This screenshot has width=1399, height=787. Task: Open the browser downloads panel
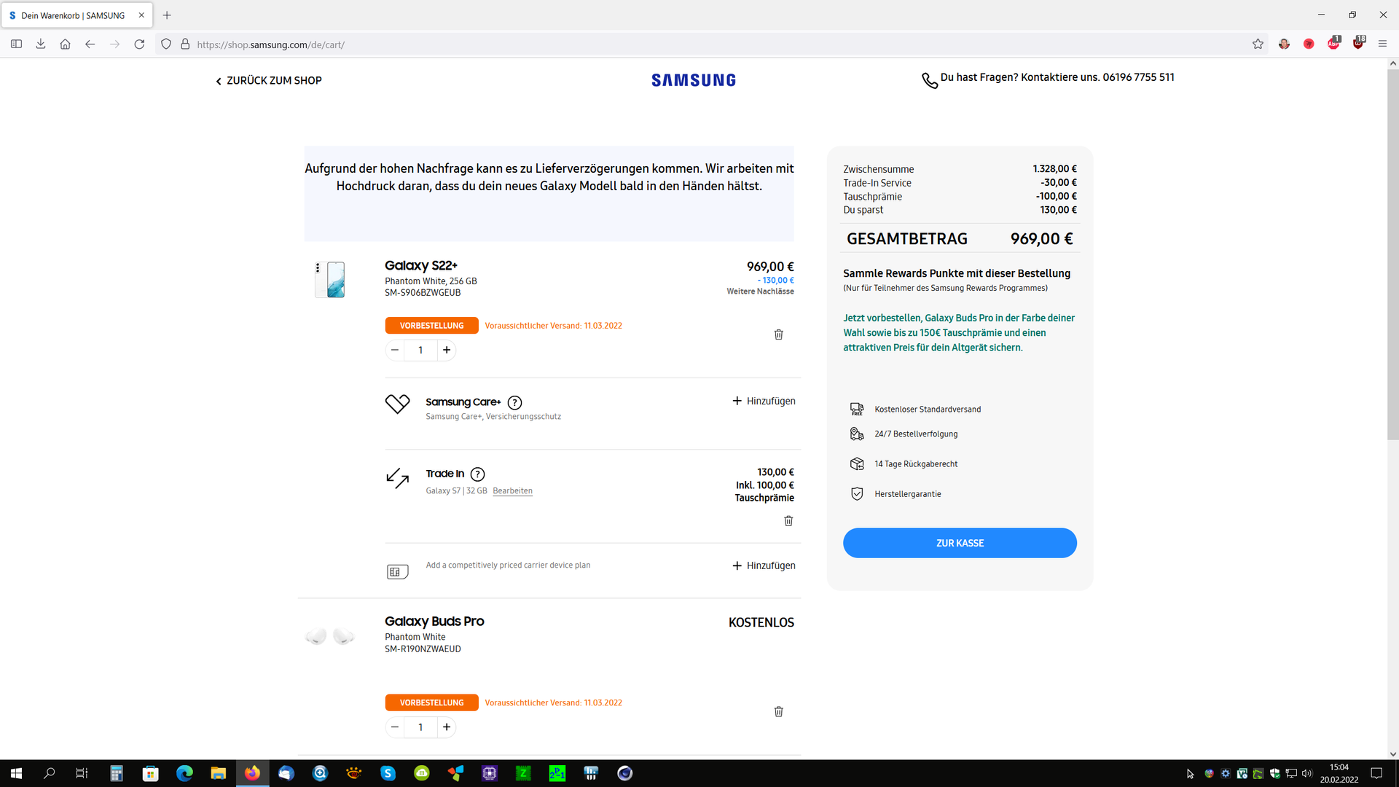(x=41, y=44)
